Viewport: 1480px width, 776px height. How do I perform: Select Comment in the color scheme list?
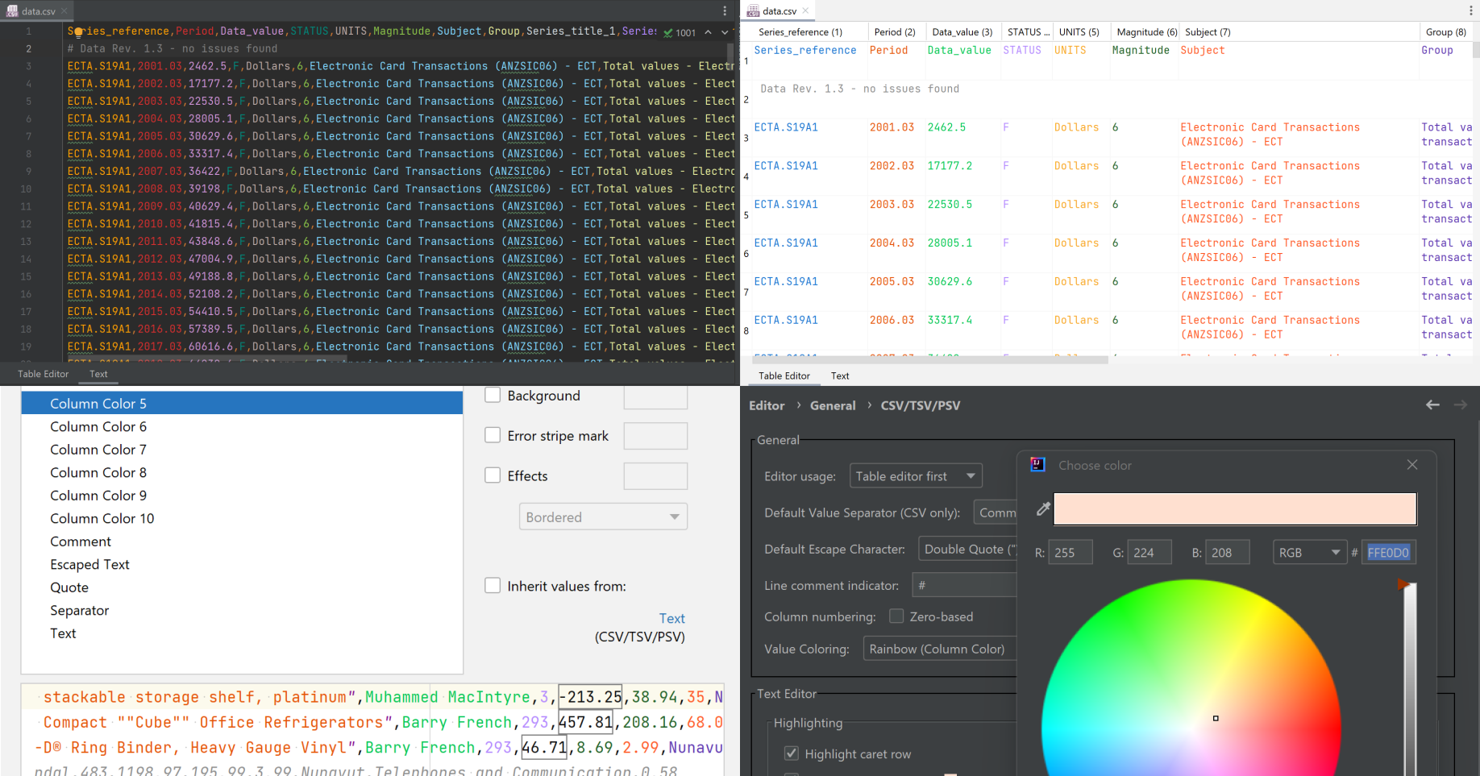click(x=242, y=542)
